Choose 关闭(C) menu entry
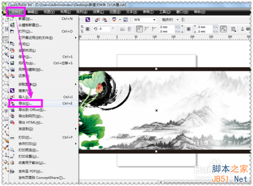The width and height of the screenshot is (253, 186). 44,44
